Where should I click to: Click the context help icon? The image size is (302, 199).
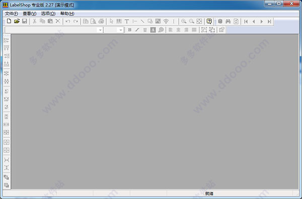[x=209, y=21]
